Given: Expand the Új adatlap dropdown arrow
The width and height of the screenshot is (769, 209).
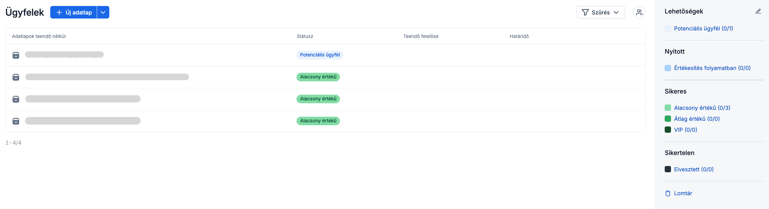Looking at the screenshot, I should [x=103, y=12].
